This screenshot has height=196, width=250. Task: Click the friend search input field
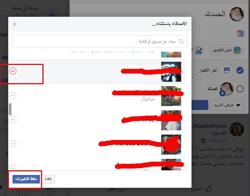point(100,41)
